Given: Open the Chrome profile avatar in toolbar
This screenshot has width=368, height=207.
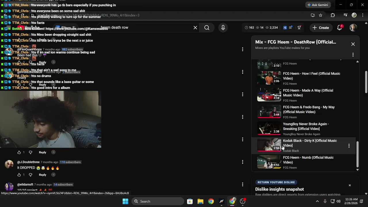Looking at the screenshot, I should (354, 15).
